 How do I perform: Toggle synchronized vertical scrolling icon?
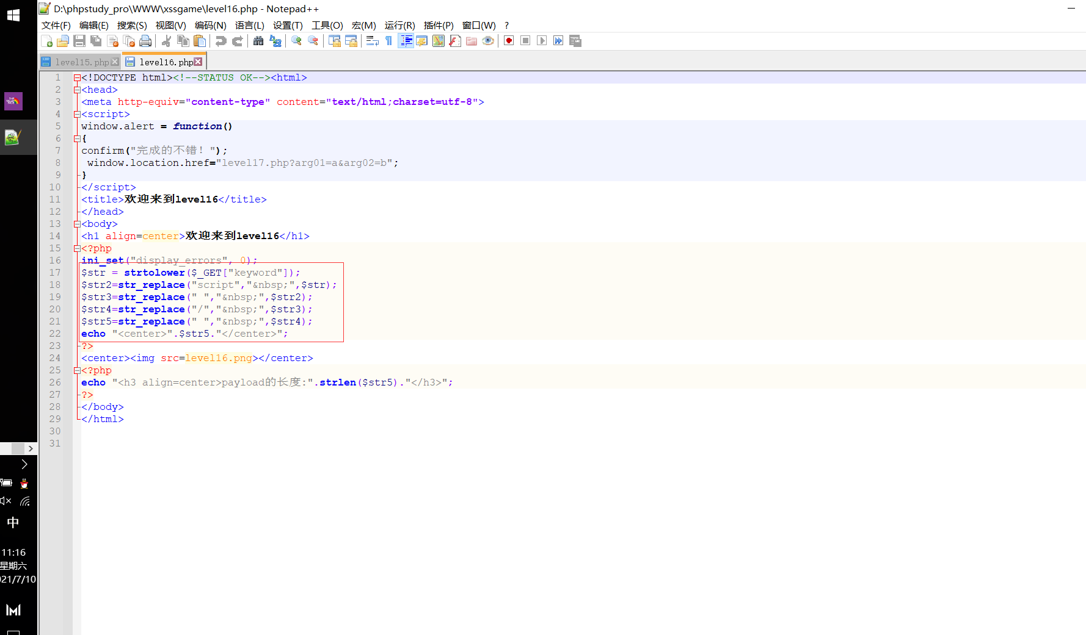pos(334,41)
